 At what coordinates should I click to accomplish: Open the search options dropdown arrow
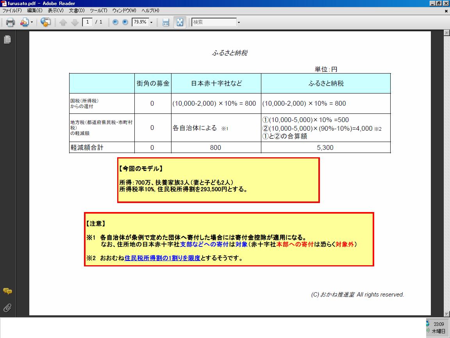click(x=239, y=22)
